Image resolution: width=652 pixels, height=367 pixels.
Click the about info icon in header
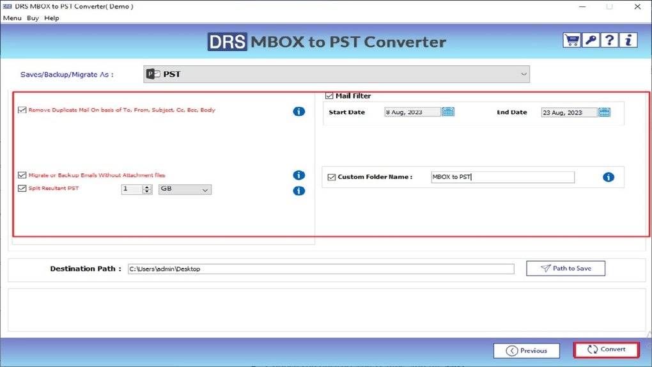click(x=628, y=40)
